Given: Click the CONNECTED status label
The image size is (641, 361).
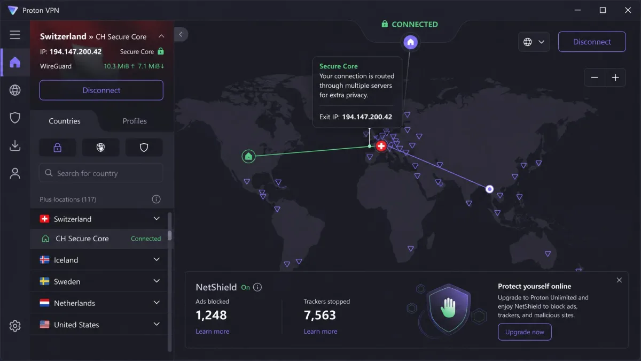Looking at the screenshot, I should [x=415, y=24].
